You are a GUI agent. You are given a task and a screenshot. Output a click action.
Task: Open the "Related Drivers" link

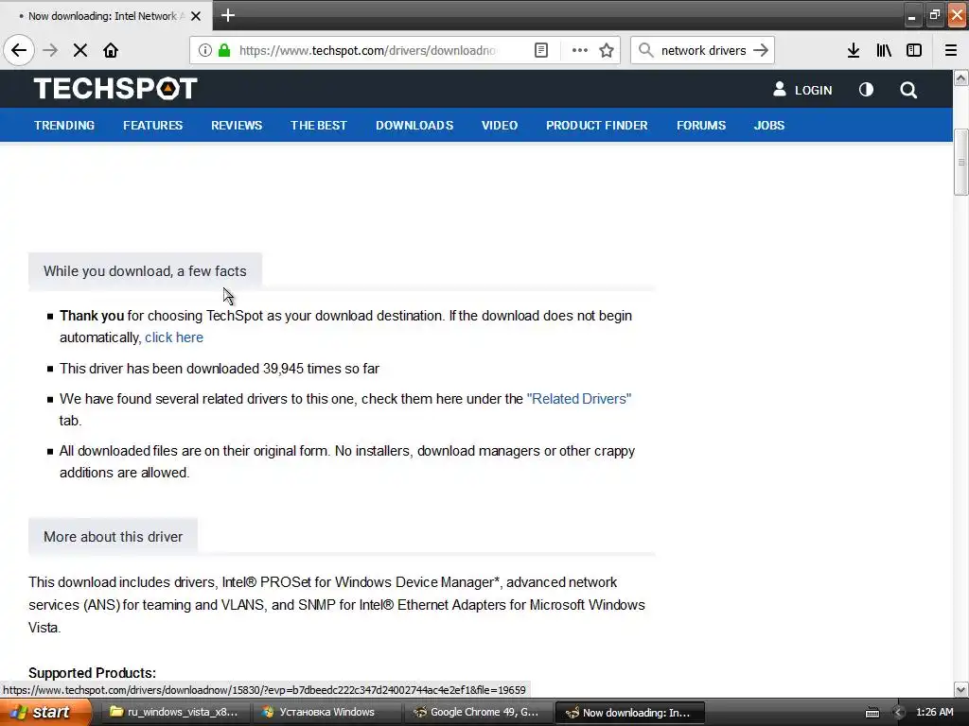point(579,399)
